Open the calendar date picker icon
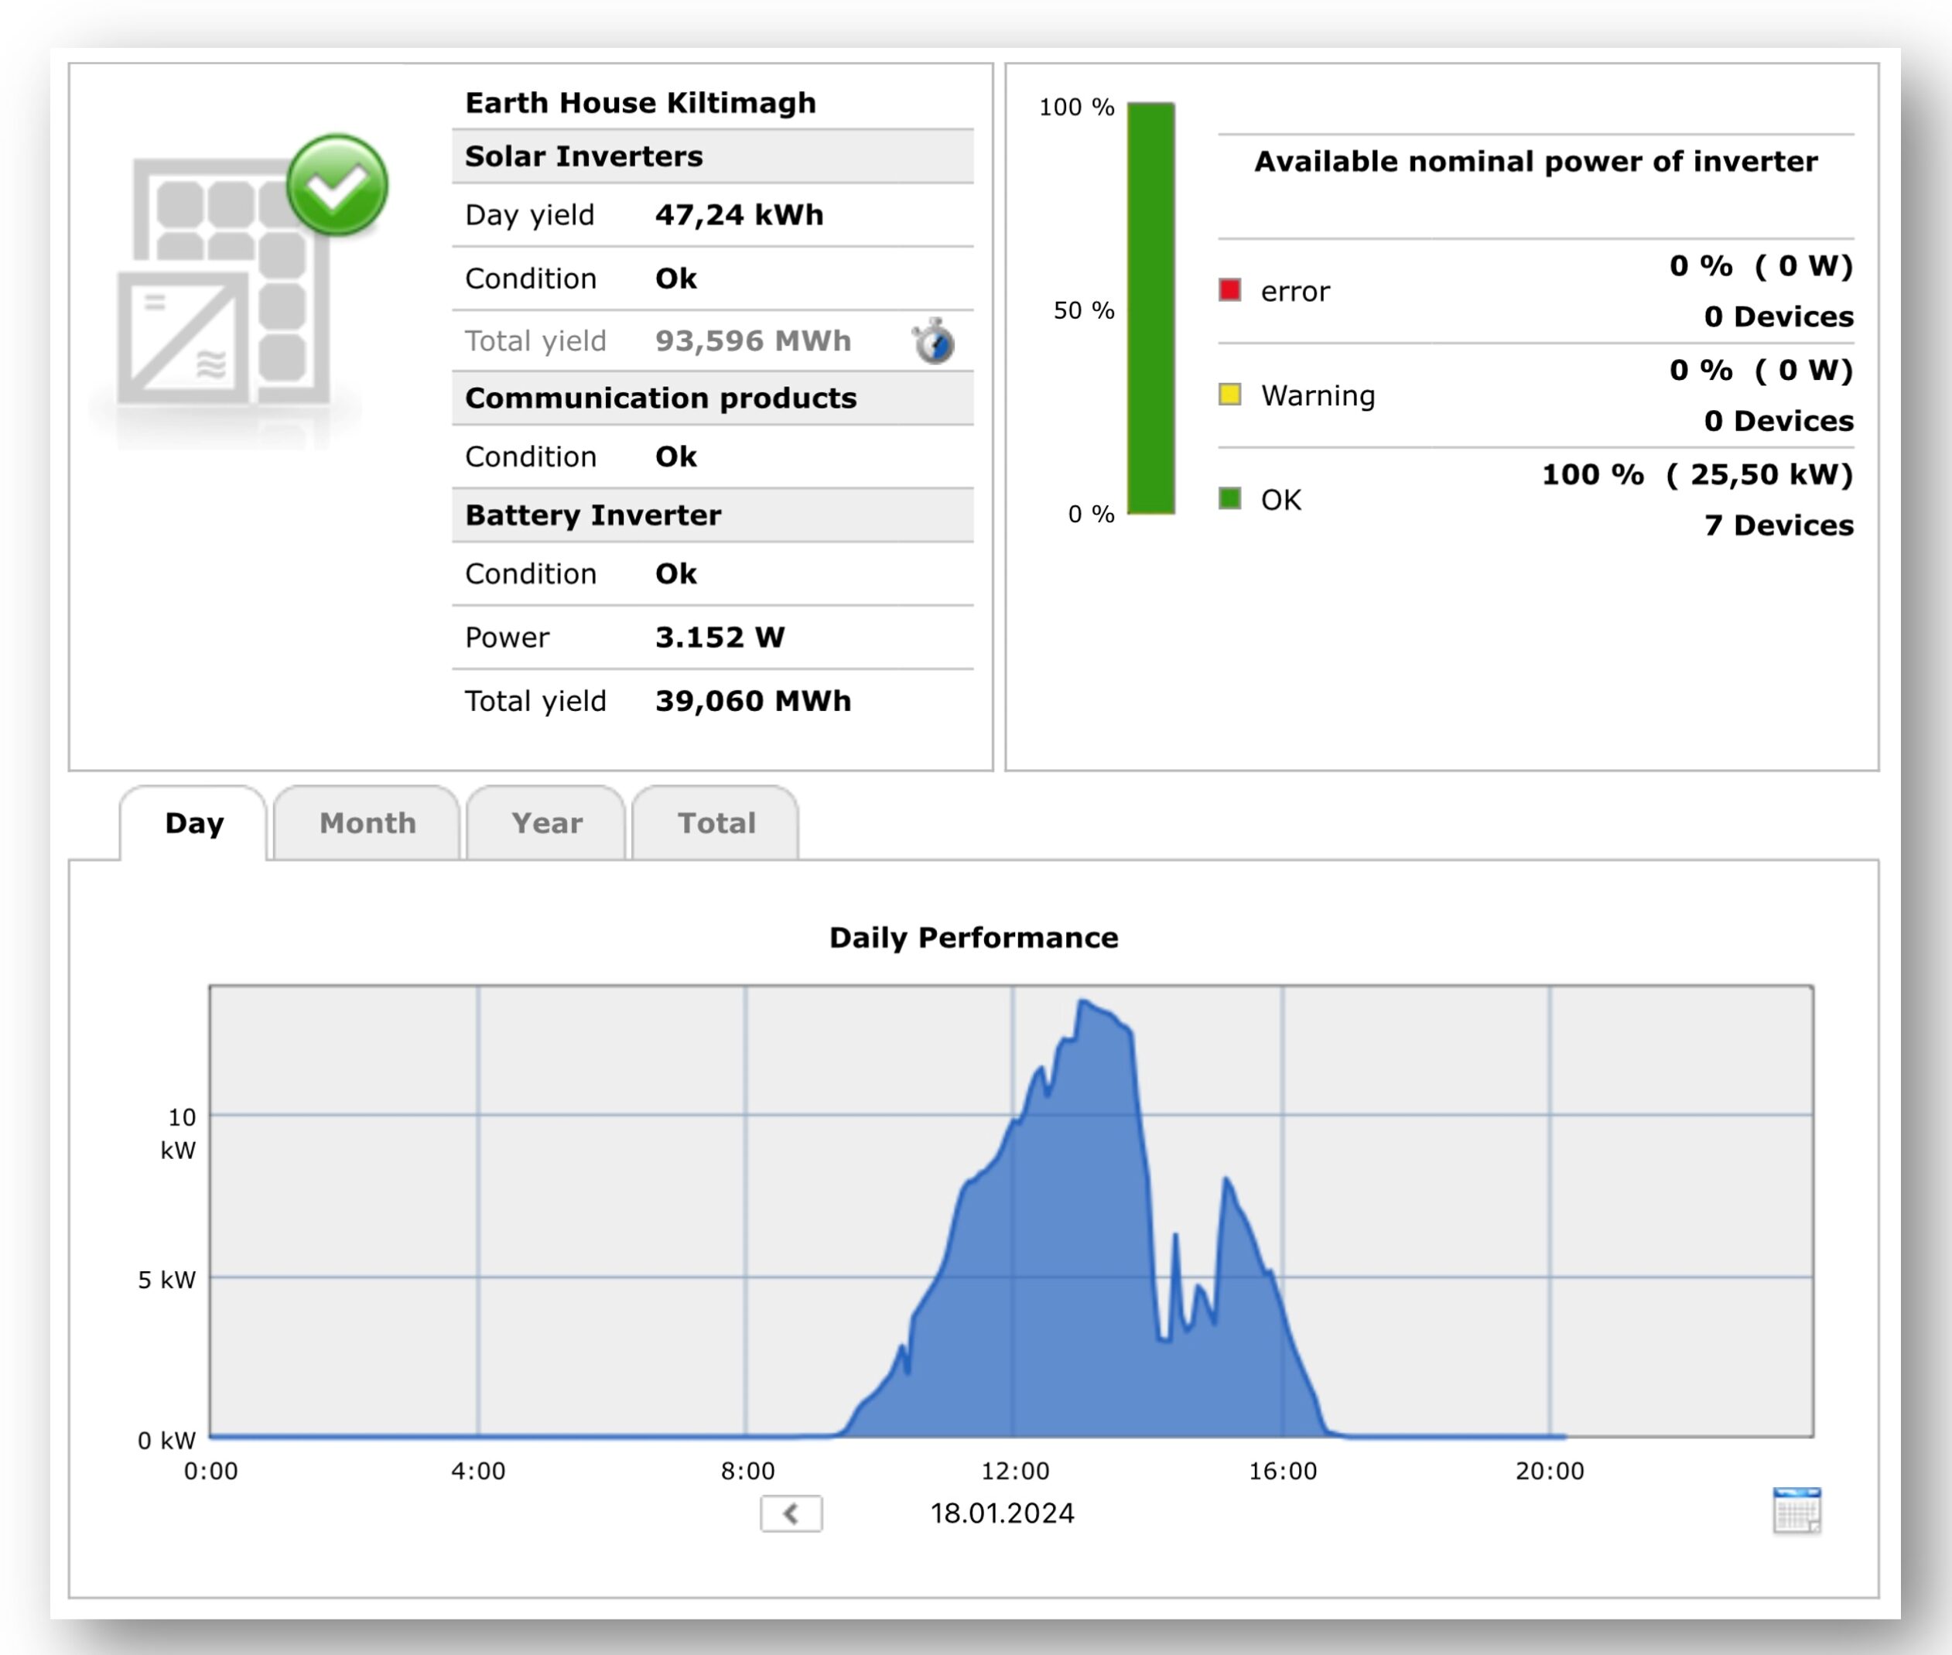 click(x=1796, y=1510)
